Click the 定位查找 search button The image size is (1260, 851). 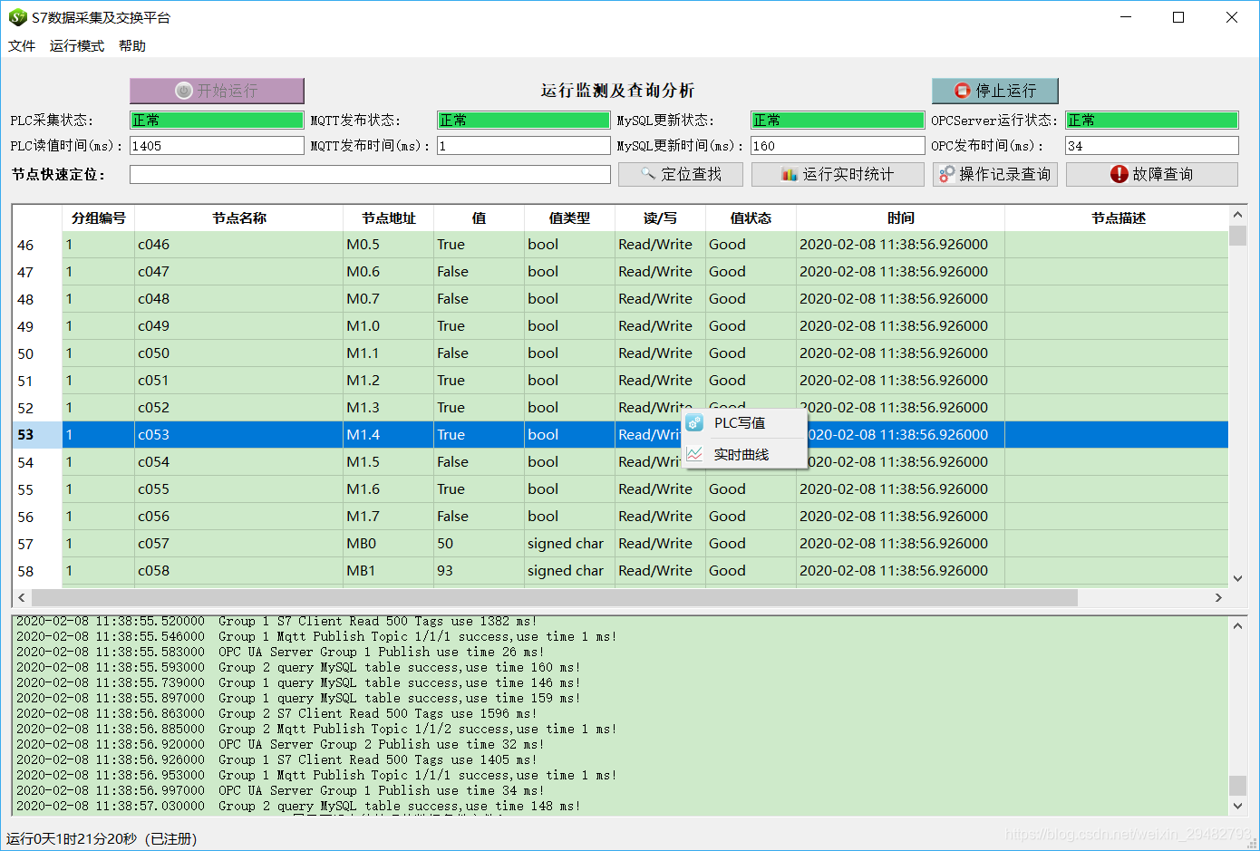tap(680, 174)
